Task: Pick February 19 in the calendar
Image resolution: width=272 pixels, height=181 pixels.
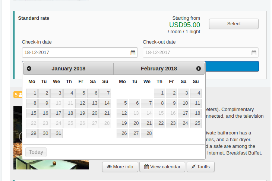Action: 123,123
